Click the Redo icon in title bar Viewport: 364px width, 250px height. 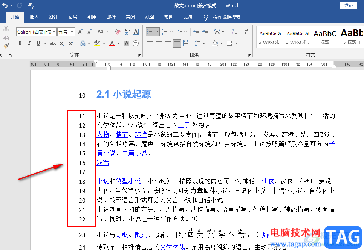pyautogui.click(x=20, y=5)
